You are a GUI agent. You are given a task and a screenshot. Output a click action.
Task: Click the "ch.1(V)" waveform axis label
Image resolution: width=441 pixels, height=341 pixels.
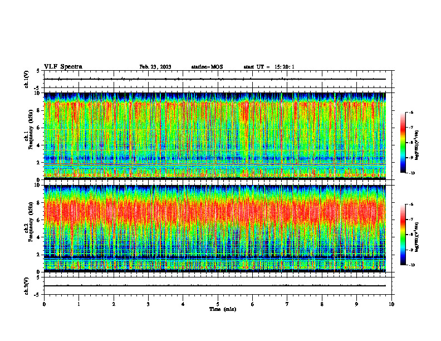tap(26, 79)
